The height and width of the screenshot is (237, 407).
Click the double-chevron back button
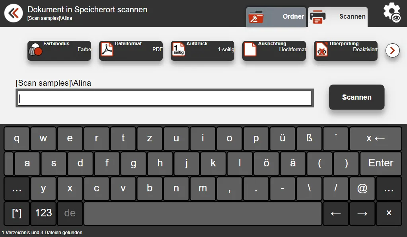[14, 13]
